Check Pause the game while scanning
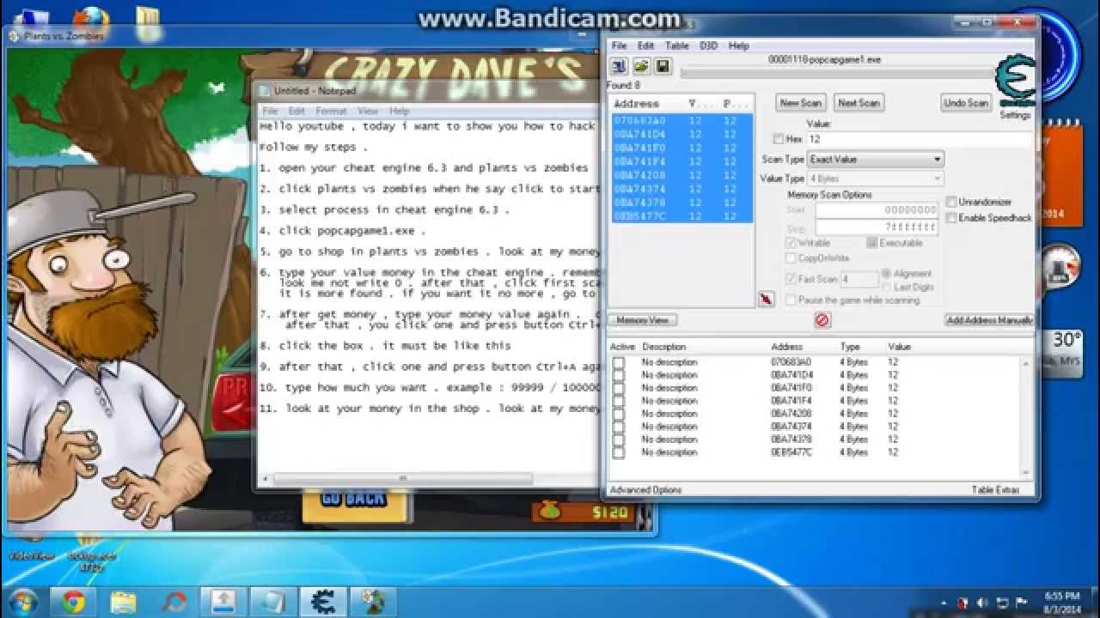 tap(791, 300)
